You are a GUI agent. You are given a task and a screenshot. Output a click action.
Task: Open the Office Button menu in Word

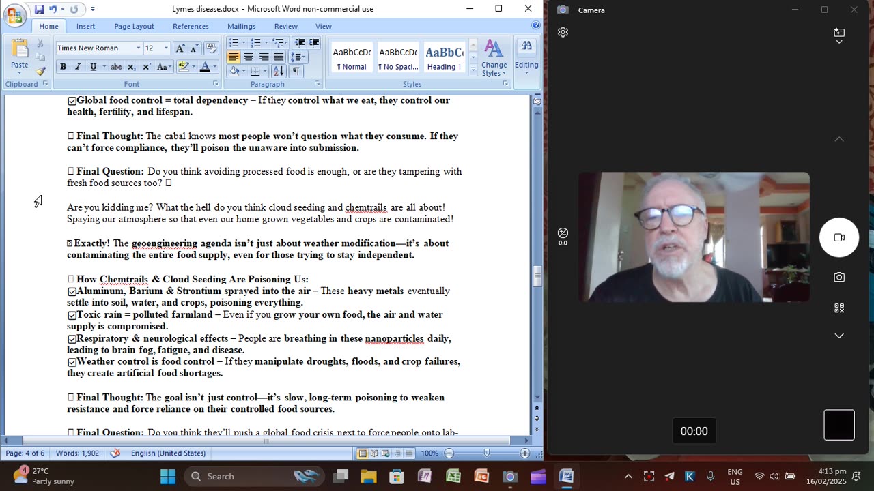click(x=14, y=15)
